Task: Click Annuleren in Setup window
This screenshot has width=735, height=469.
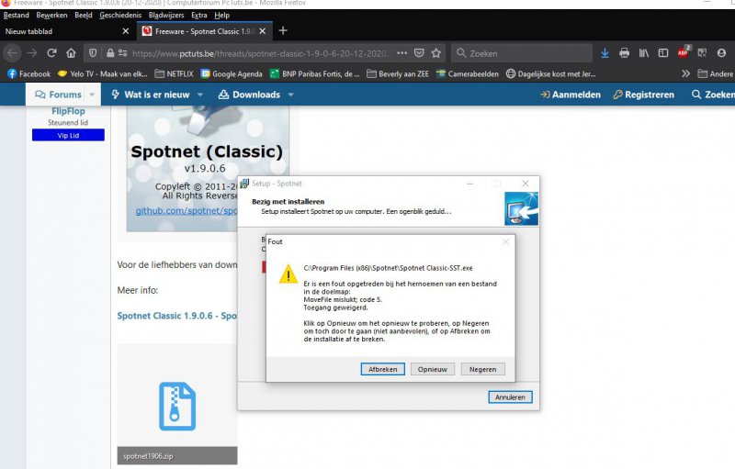Action: pos(510,397)
